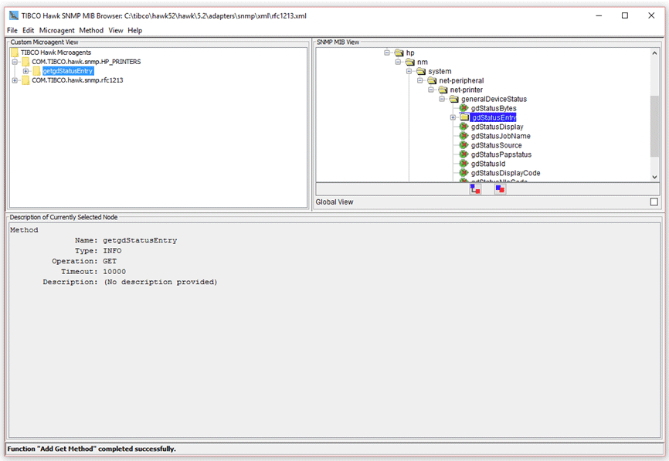
Task: Click the net-peripheral folder icon
Action: pos(432,80)
